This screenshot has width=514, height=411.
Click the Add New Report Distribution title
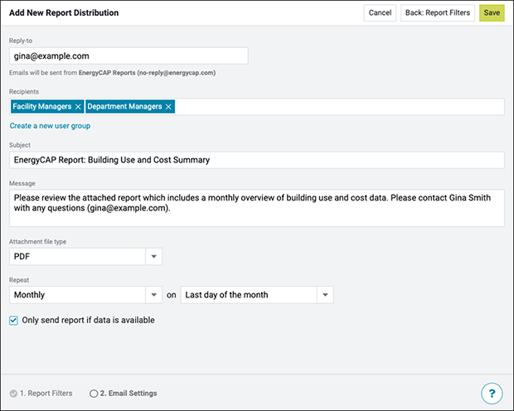pos(64,12)
